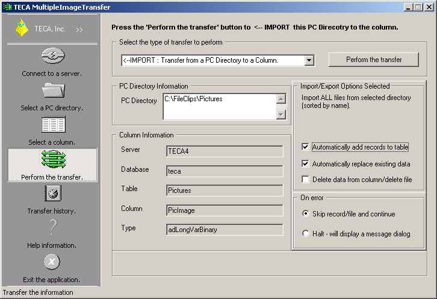This screenshot has width=437, height=299.
Task: Click the IMPORT transfer type combo box text
Action: coord(200,60)
